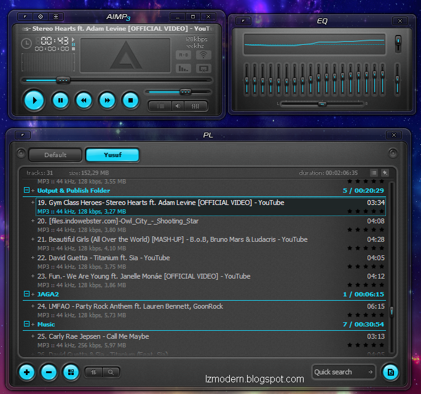421x394 pixels.
Task: Toggle the equalizer on/off switch
Action: pyautogui.click(x=398, y=44)
